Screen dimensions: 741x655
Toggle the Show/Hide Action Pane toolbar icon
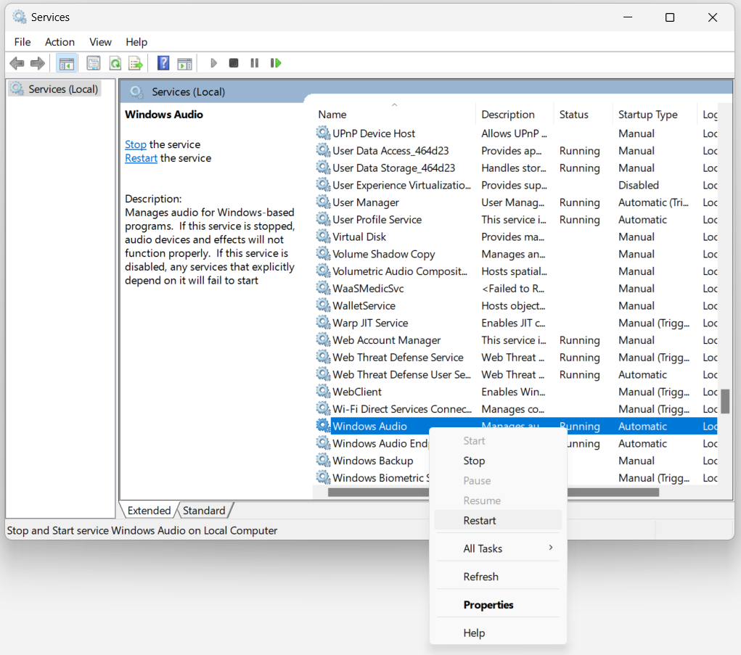coord(184,63)
